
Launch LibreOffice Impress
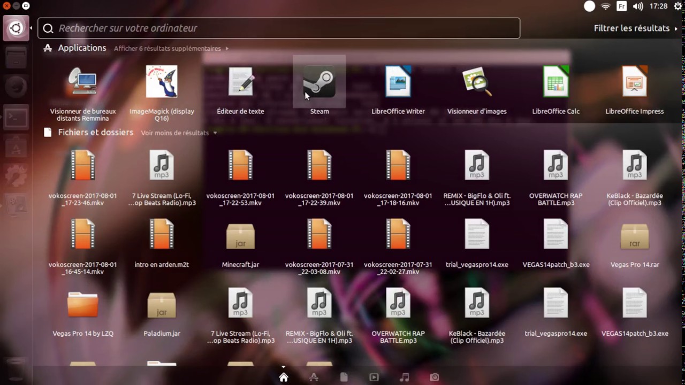[635, 82]
